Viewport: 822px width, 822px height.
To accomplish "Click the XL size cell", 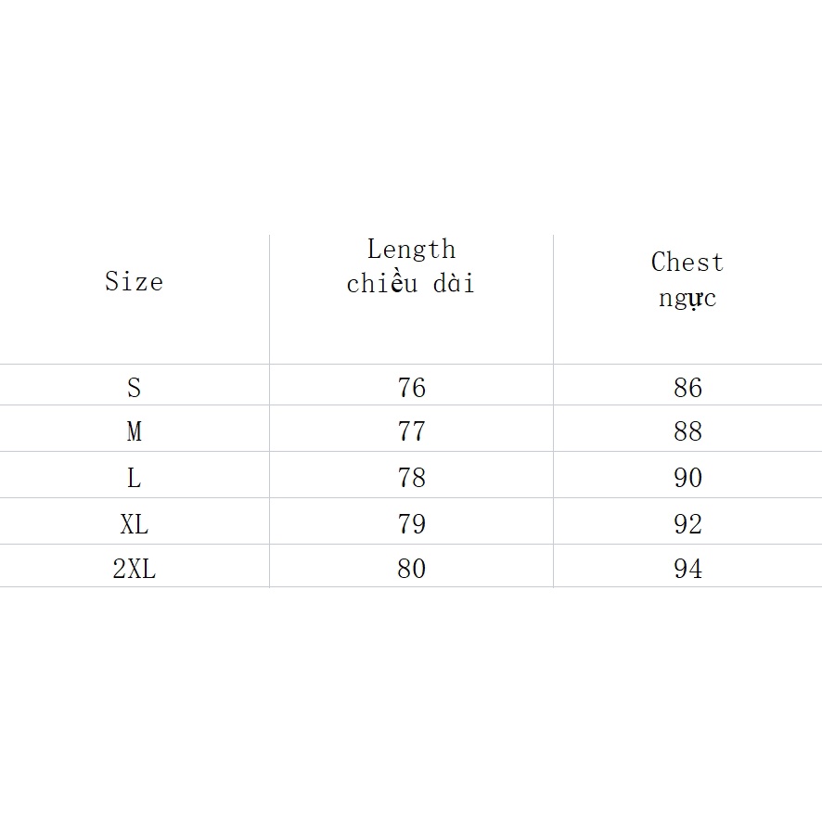I will click(x=135, y=521).
